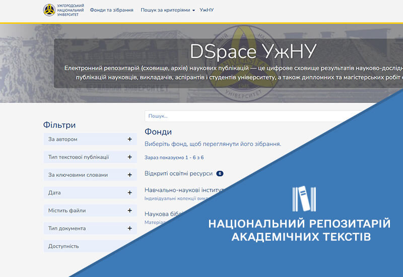Click the DSpace УжНУ banner title
Screen dimensions: 403x277
(253, 51)
